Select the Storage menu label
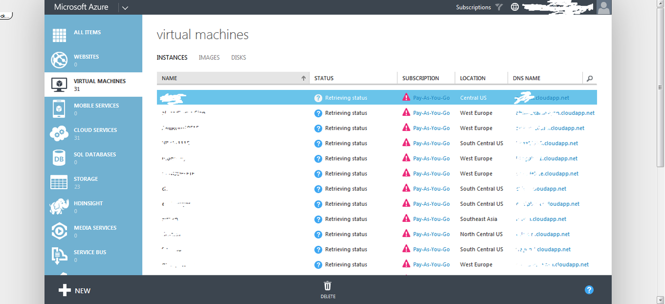Screen dimensions: 665x304 tap(86, 179)
